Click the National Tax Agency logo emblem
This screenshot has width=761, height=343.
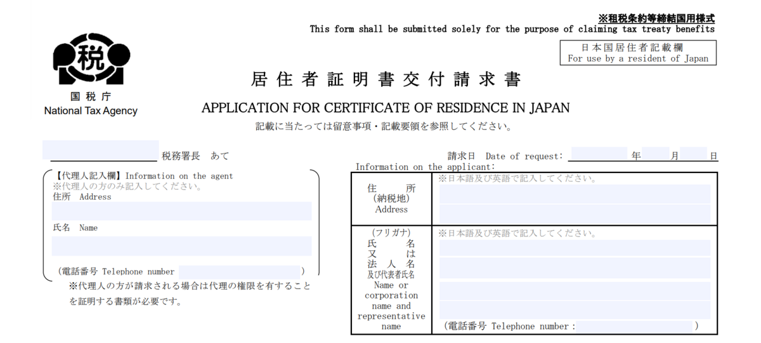(x=91, y=60)
